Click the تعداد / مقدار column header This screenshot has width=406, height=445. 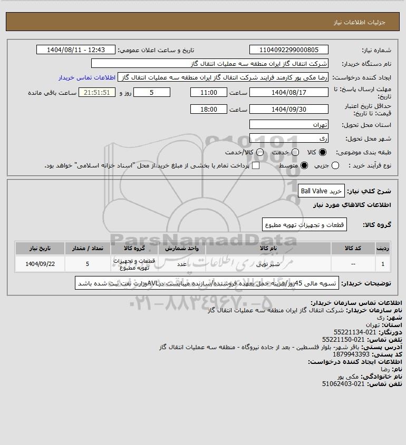click(x=88, y=249)
